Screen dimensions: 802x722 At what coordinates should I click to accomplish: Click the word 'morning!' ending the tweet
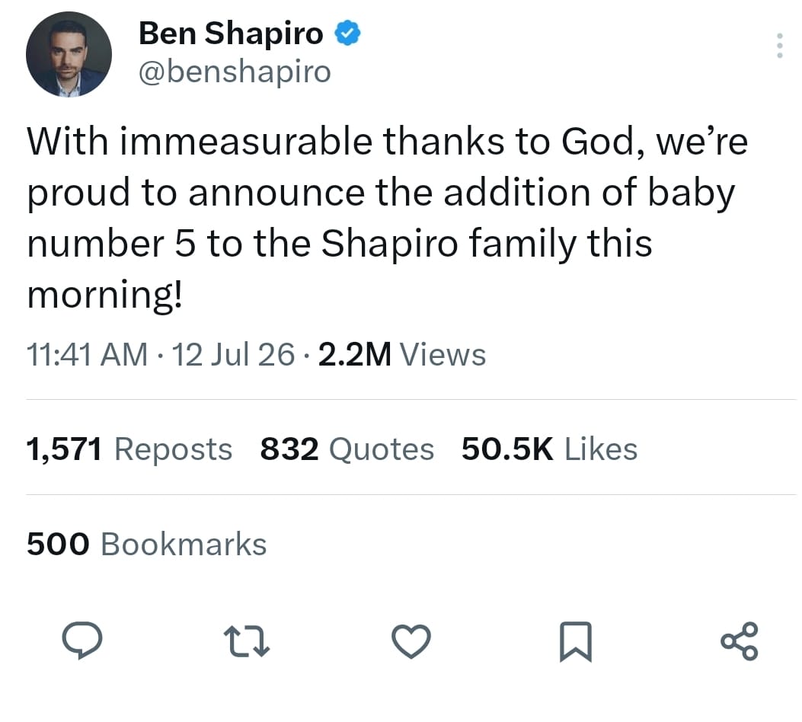click(x=104, y=296)
